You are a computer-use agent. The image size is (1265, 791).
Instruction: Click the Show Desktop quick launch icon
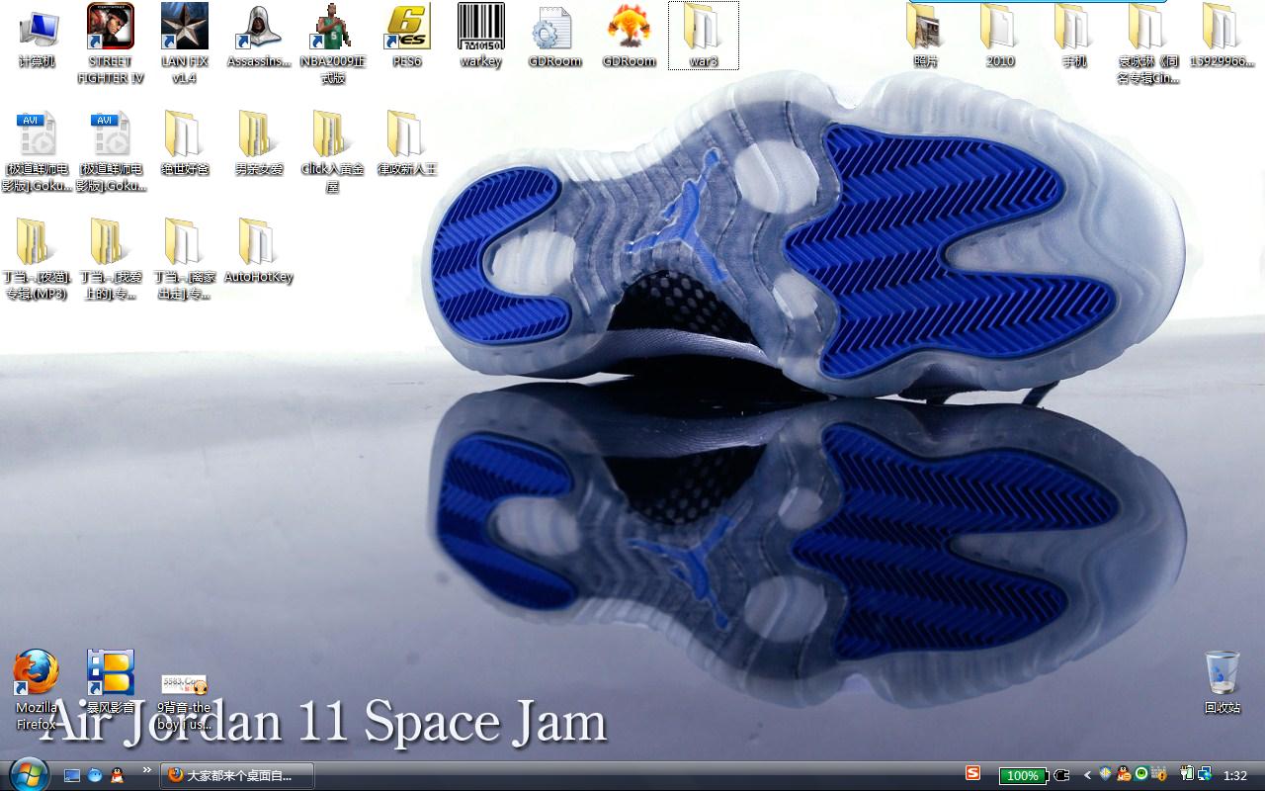pyautogui.click(x=72, y=775)
